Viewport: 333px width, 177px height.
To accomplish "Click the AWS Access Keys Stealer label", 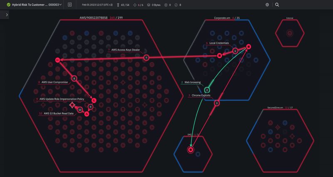I will pyautogui.click(x=125, y=50).
